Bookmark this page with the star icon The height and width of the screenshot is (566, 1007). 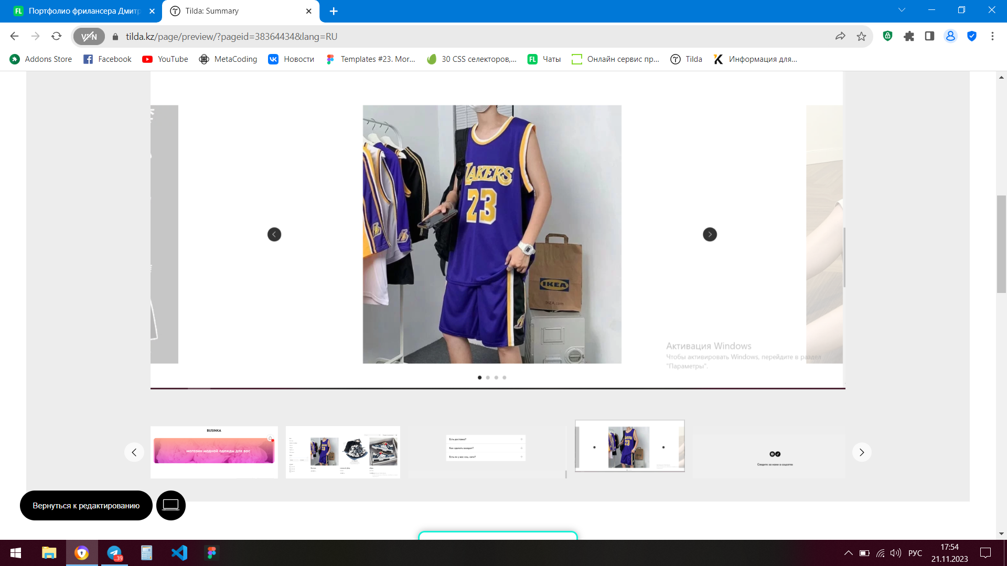coord(861,36)
